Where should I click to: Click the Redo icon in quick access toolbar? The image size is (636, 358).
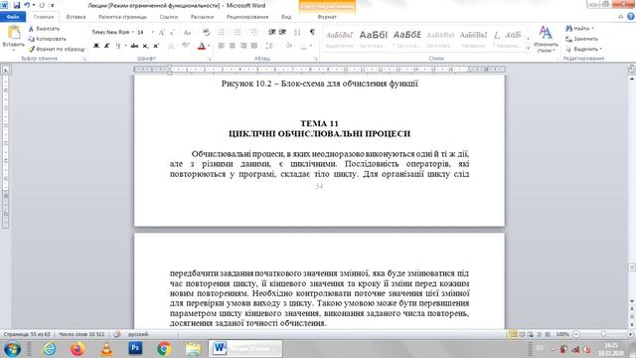(42, 5)
